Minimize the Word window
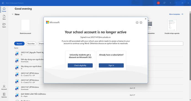The image size is (191, 101). coord(176,3)
